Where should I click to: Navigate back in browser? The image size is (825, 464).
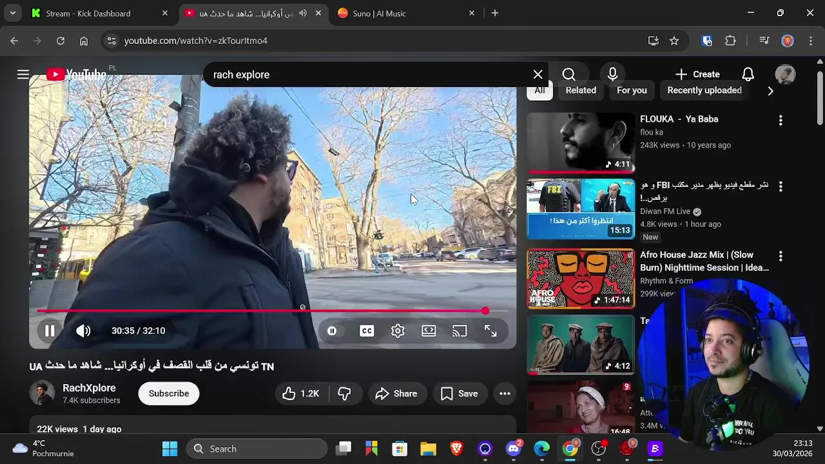click(x=14, y=41)
